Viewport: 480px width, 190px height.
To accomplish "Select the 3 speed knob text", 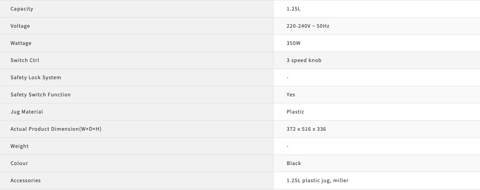I will [304, 60].
